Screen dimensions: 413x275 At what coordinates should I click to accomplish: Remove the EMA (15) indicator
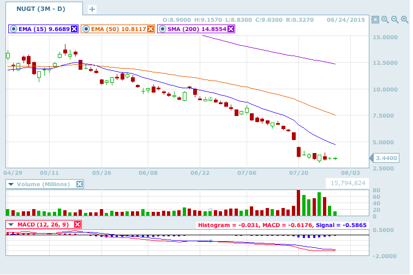[x=74, y=29]
